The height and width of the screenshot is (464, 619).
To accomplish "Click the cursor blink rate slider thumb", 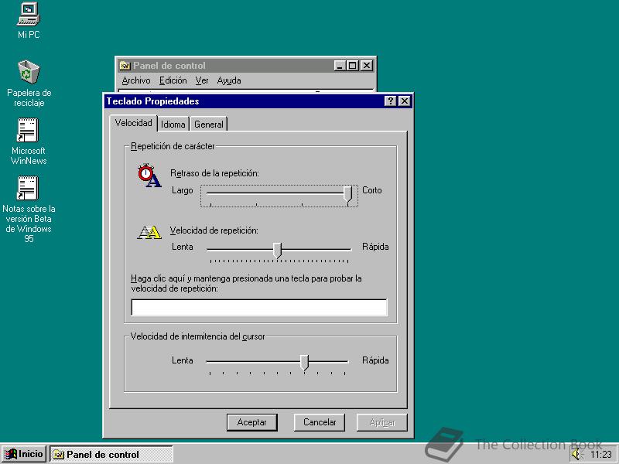I will [304, 362].
